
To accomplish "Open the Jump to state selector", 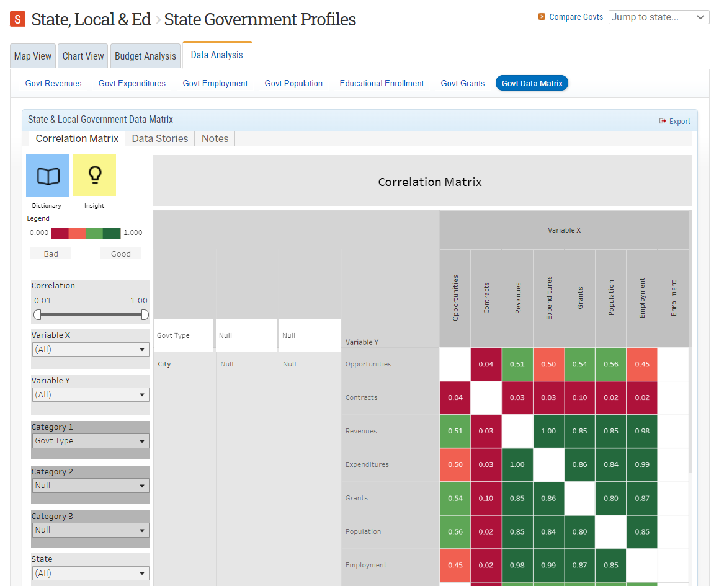I will point(659,17).
